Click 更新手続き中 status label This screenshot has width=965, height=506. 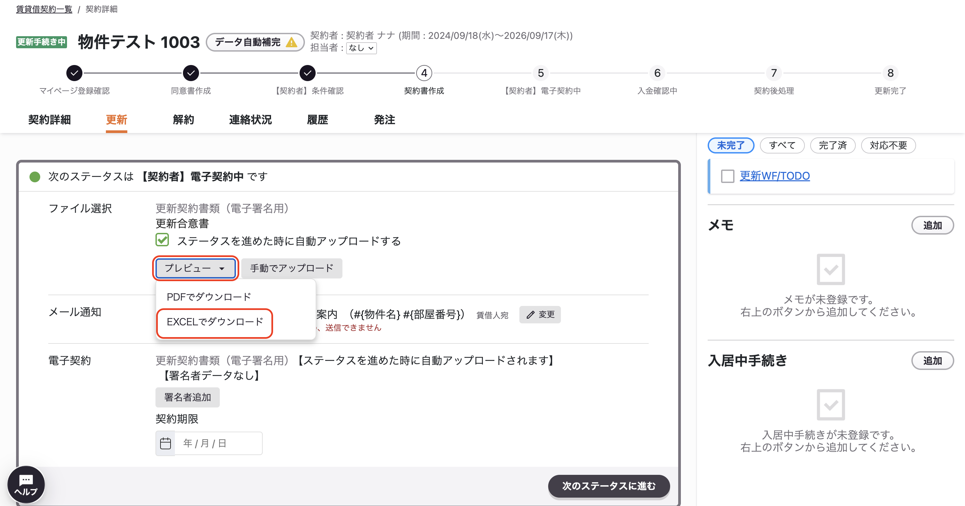point(42,42)
